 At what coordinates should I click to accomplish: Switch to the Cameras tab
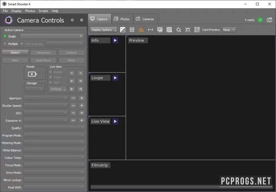point(146,19)
